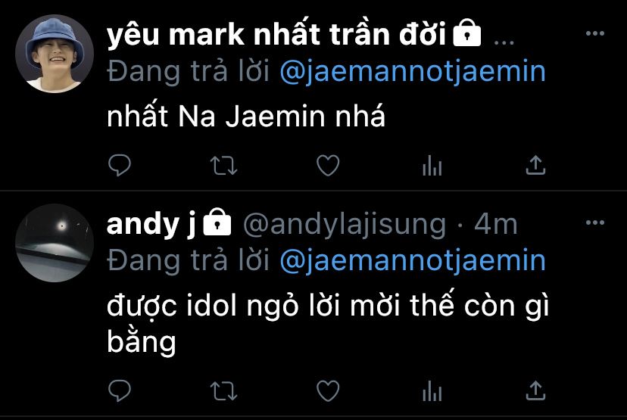Open the 'yêu mark nhất trần đời' profile name
The width and height of the screenshot is (627, 420).
click(x=276, y=34)
